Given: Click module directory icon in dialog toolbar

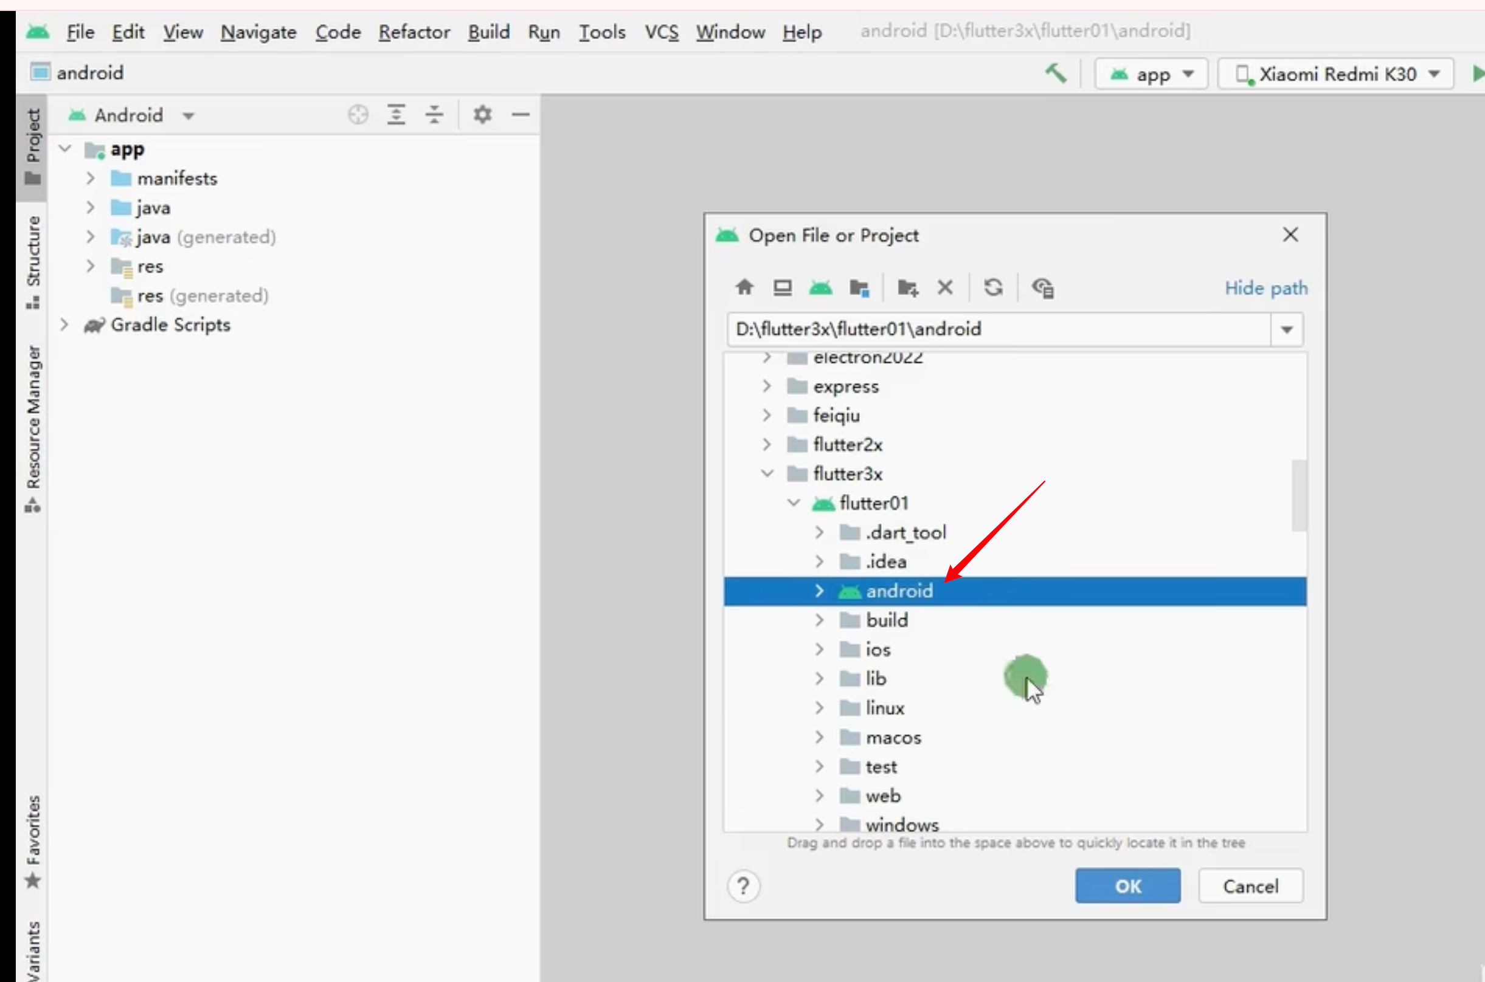Looking at the screenshot, I should pyautogui.click(x=859, y=287).
